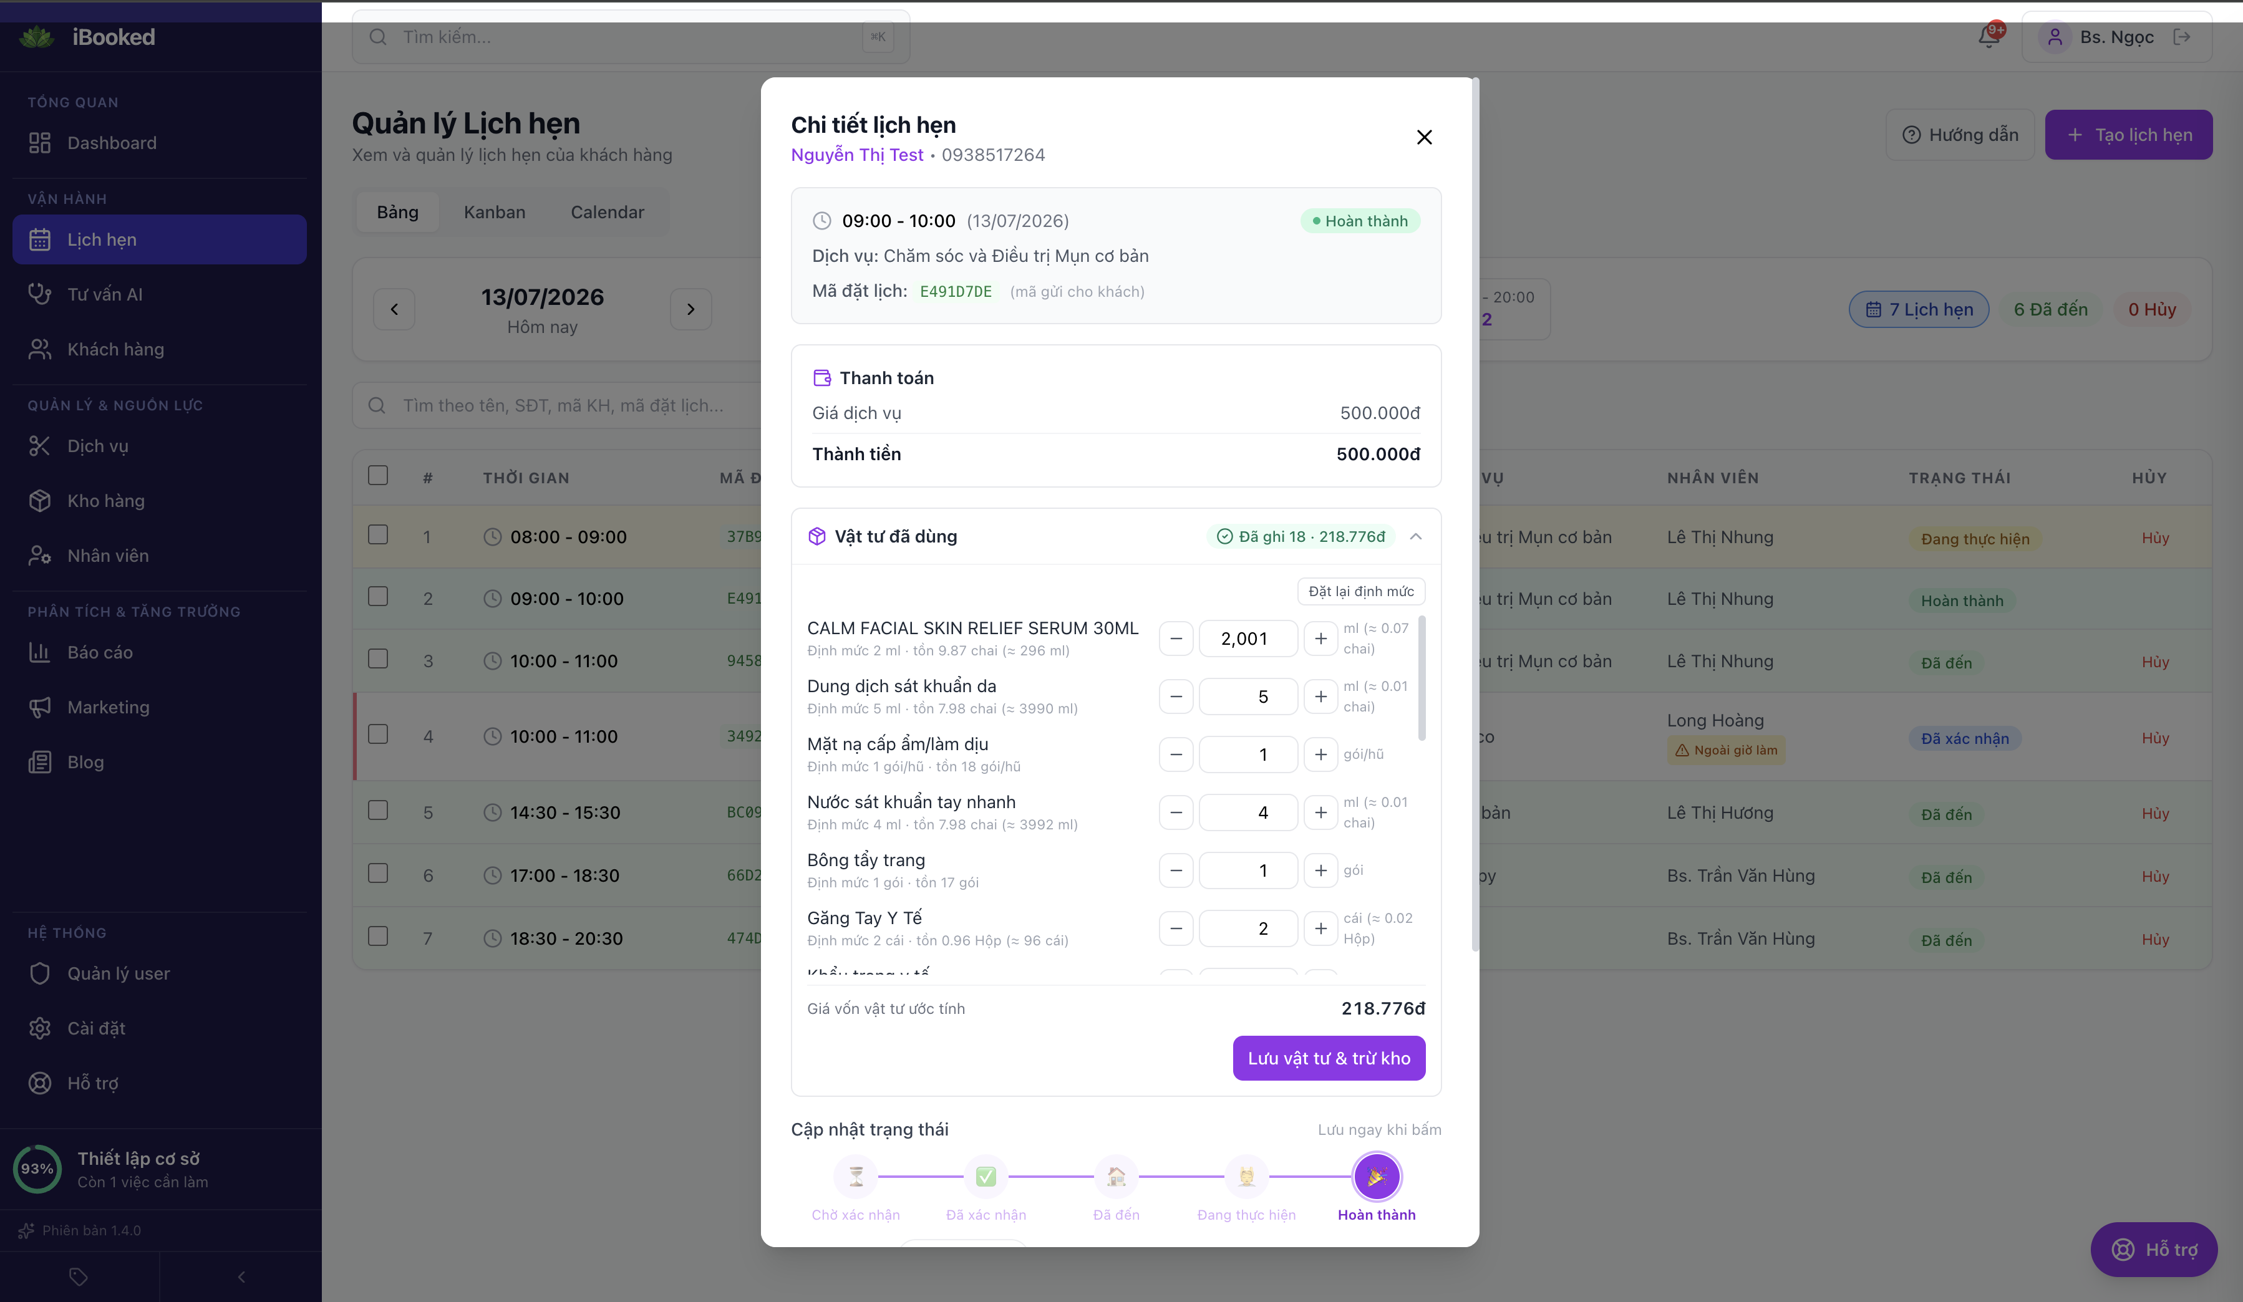Click Tạo lịch hẹn button
Screen dimensions: 2243x1302
coord(2129,135)
